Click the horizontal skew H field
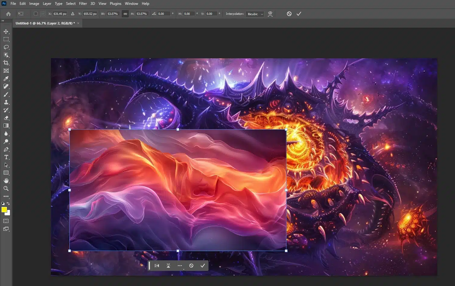This screenshot has height=286, width=455. [x=189, y=14]
